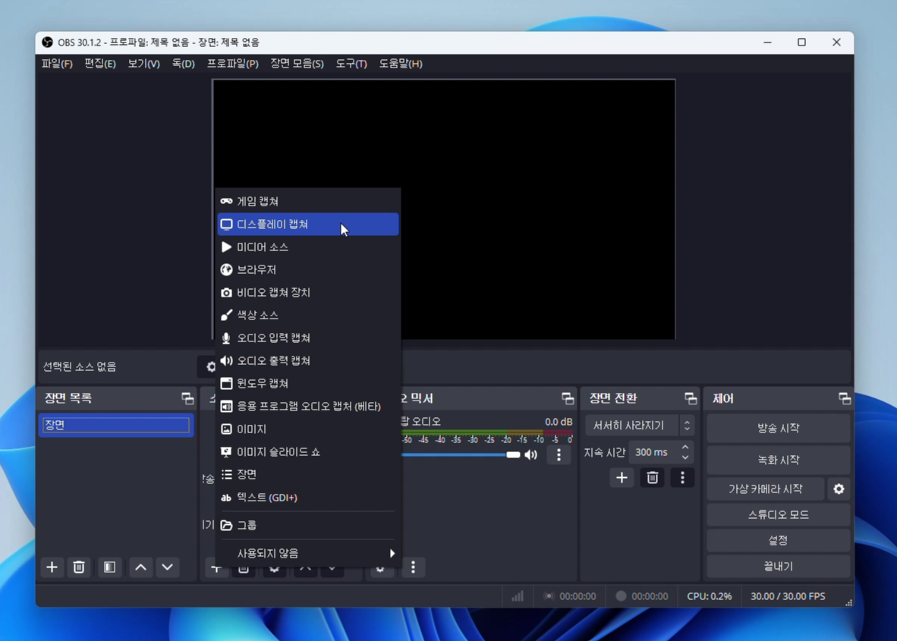Choose Video Capture Device (비디오 캡쳐 장치)
897x641 pixels.
(x=308, y=292)
